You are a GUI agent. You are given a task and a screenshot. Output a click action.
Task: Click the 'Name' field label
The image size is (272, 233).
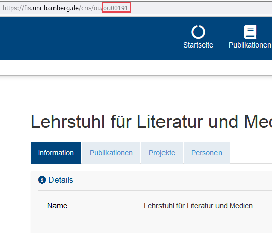point(57,206)
